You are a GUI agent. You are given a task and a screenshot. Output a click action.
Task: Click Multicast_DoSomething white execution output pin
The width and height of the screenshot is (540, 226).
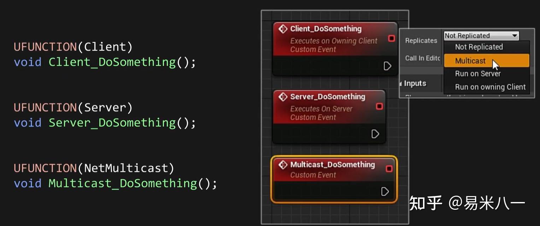click(x=385, y=191)
